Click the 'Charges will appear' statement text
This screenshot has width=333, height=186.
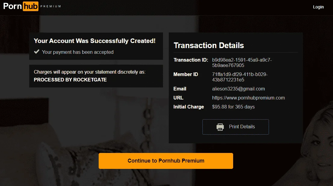pyautogui.click(x=90, y=72)
